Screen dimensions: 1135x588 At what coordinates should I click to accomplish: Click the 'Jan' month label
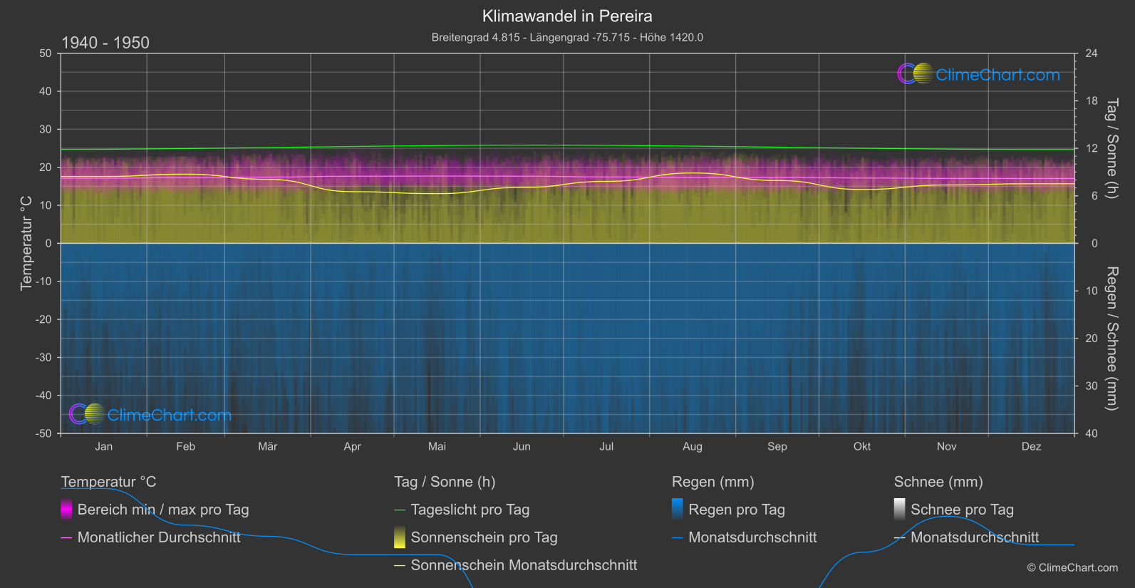click(x=104, y=446)
